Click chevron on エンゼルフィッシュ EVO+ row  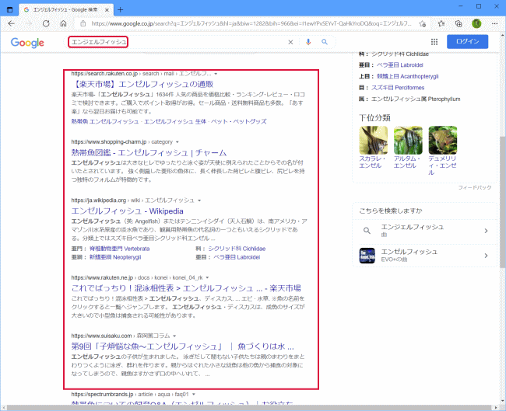(x=486, y=256)
